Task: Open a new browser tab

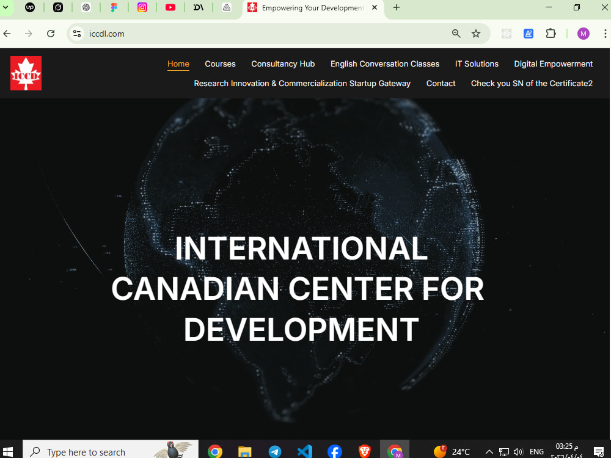Action: click(x=397, y=7)
